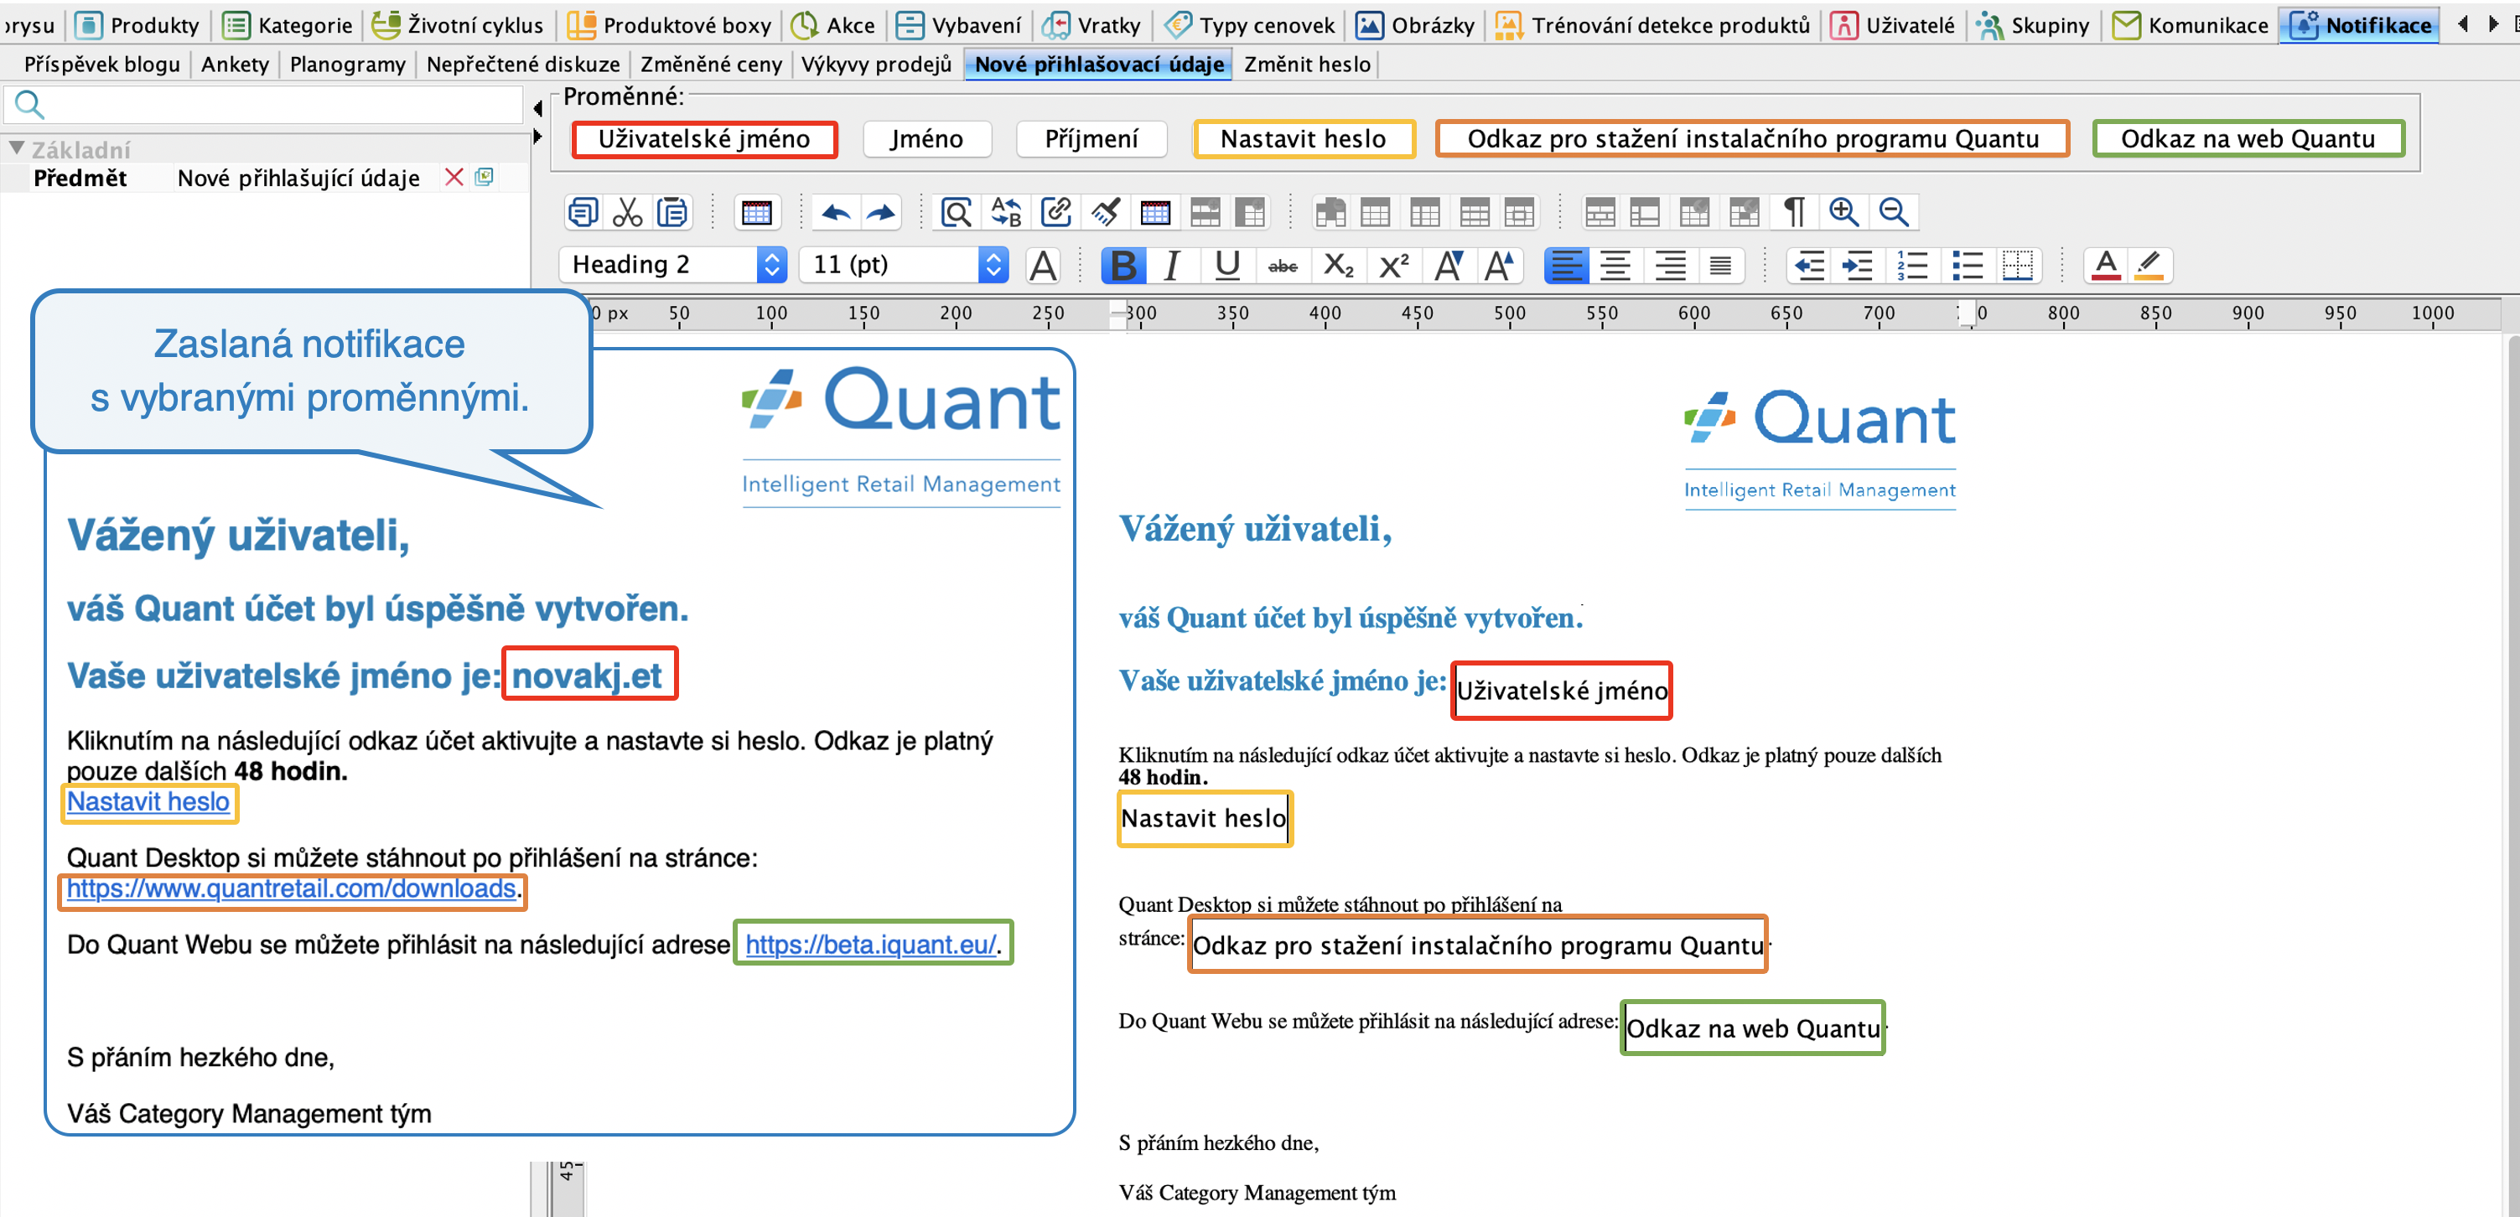Click copy icon beside the Předmět row
This screenshot has width=2520, height=1217.
point(485,177)
